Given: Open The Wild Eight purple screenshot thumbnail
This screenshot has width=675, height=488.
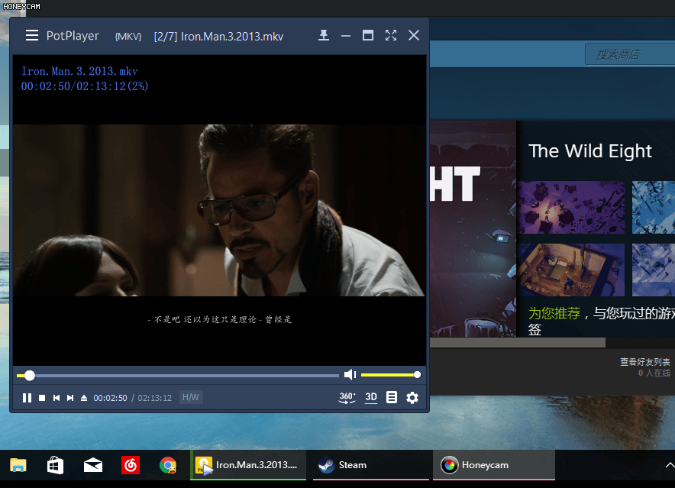Looking at the screenshot, I should 571,208.
